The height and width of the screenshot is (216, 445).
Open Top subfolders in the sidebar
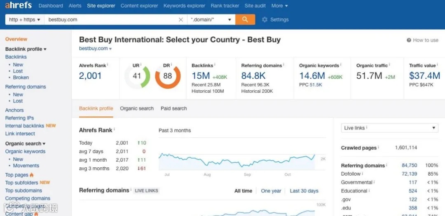21,183
